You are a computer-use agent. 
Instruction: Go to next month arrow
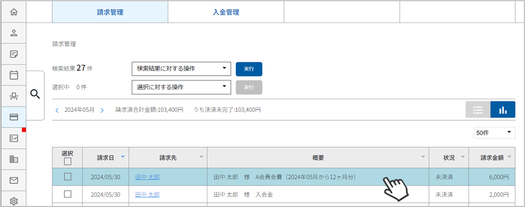click(102, 110)
